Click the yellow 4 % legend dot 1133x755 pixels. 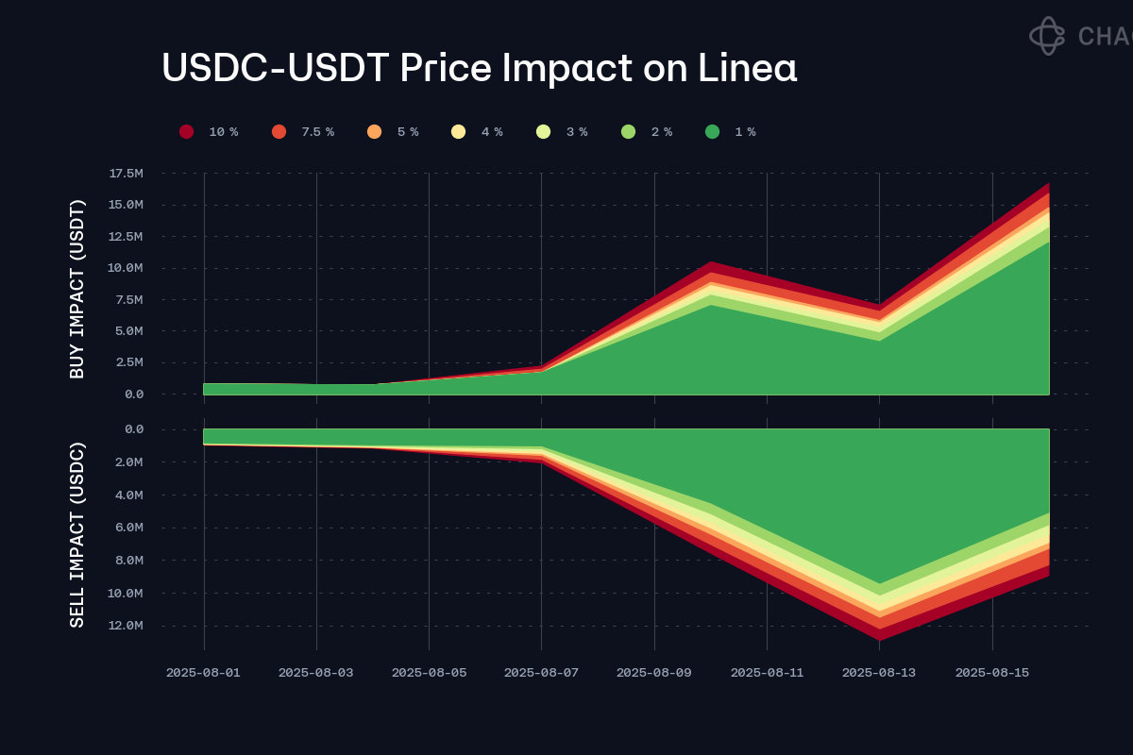(x=459, y=132)
